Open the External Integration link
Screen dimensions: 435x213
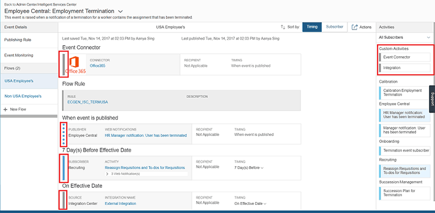pyautogui.click(x=121, y=203)
